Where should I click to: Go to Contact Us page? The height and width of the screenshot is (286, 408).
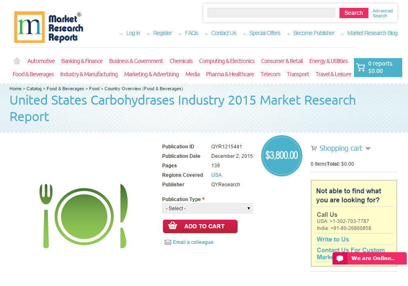pyautogui.click(x=224, y=33)
